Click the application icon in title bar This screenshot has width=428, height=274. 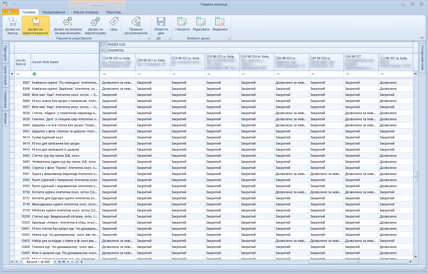[5, 4]
